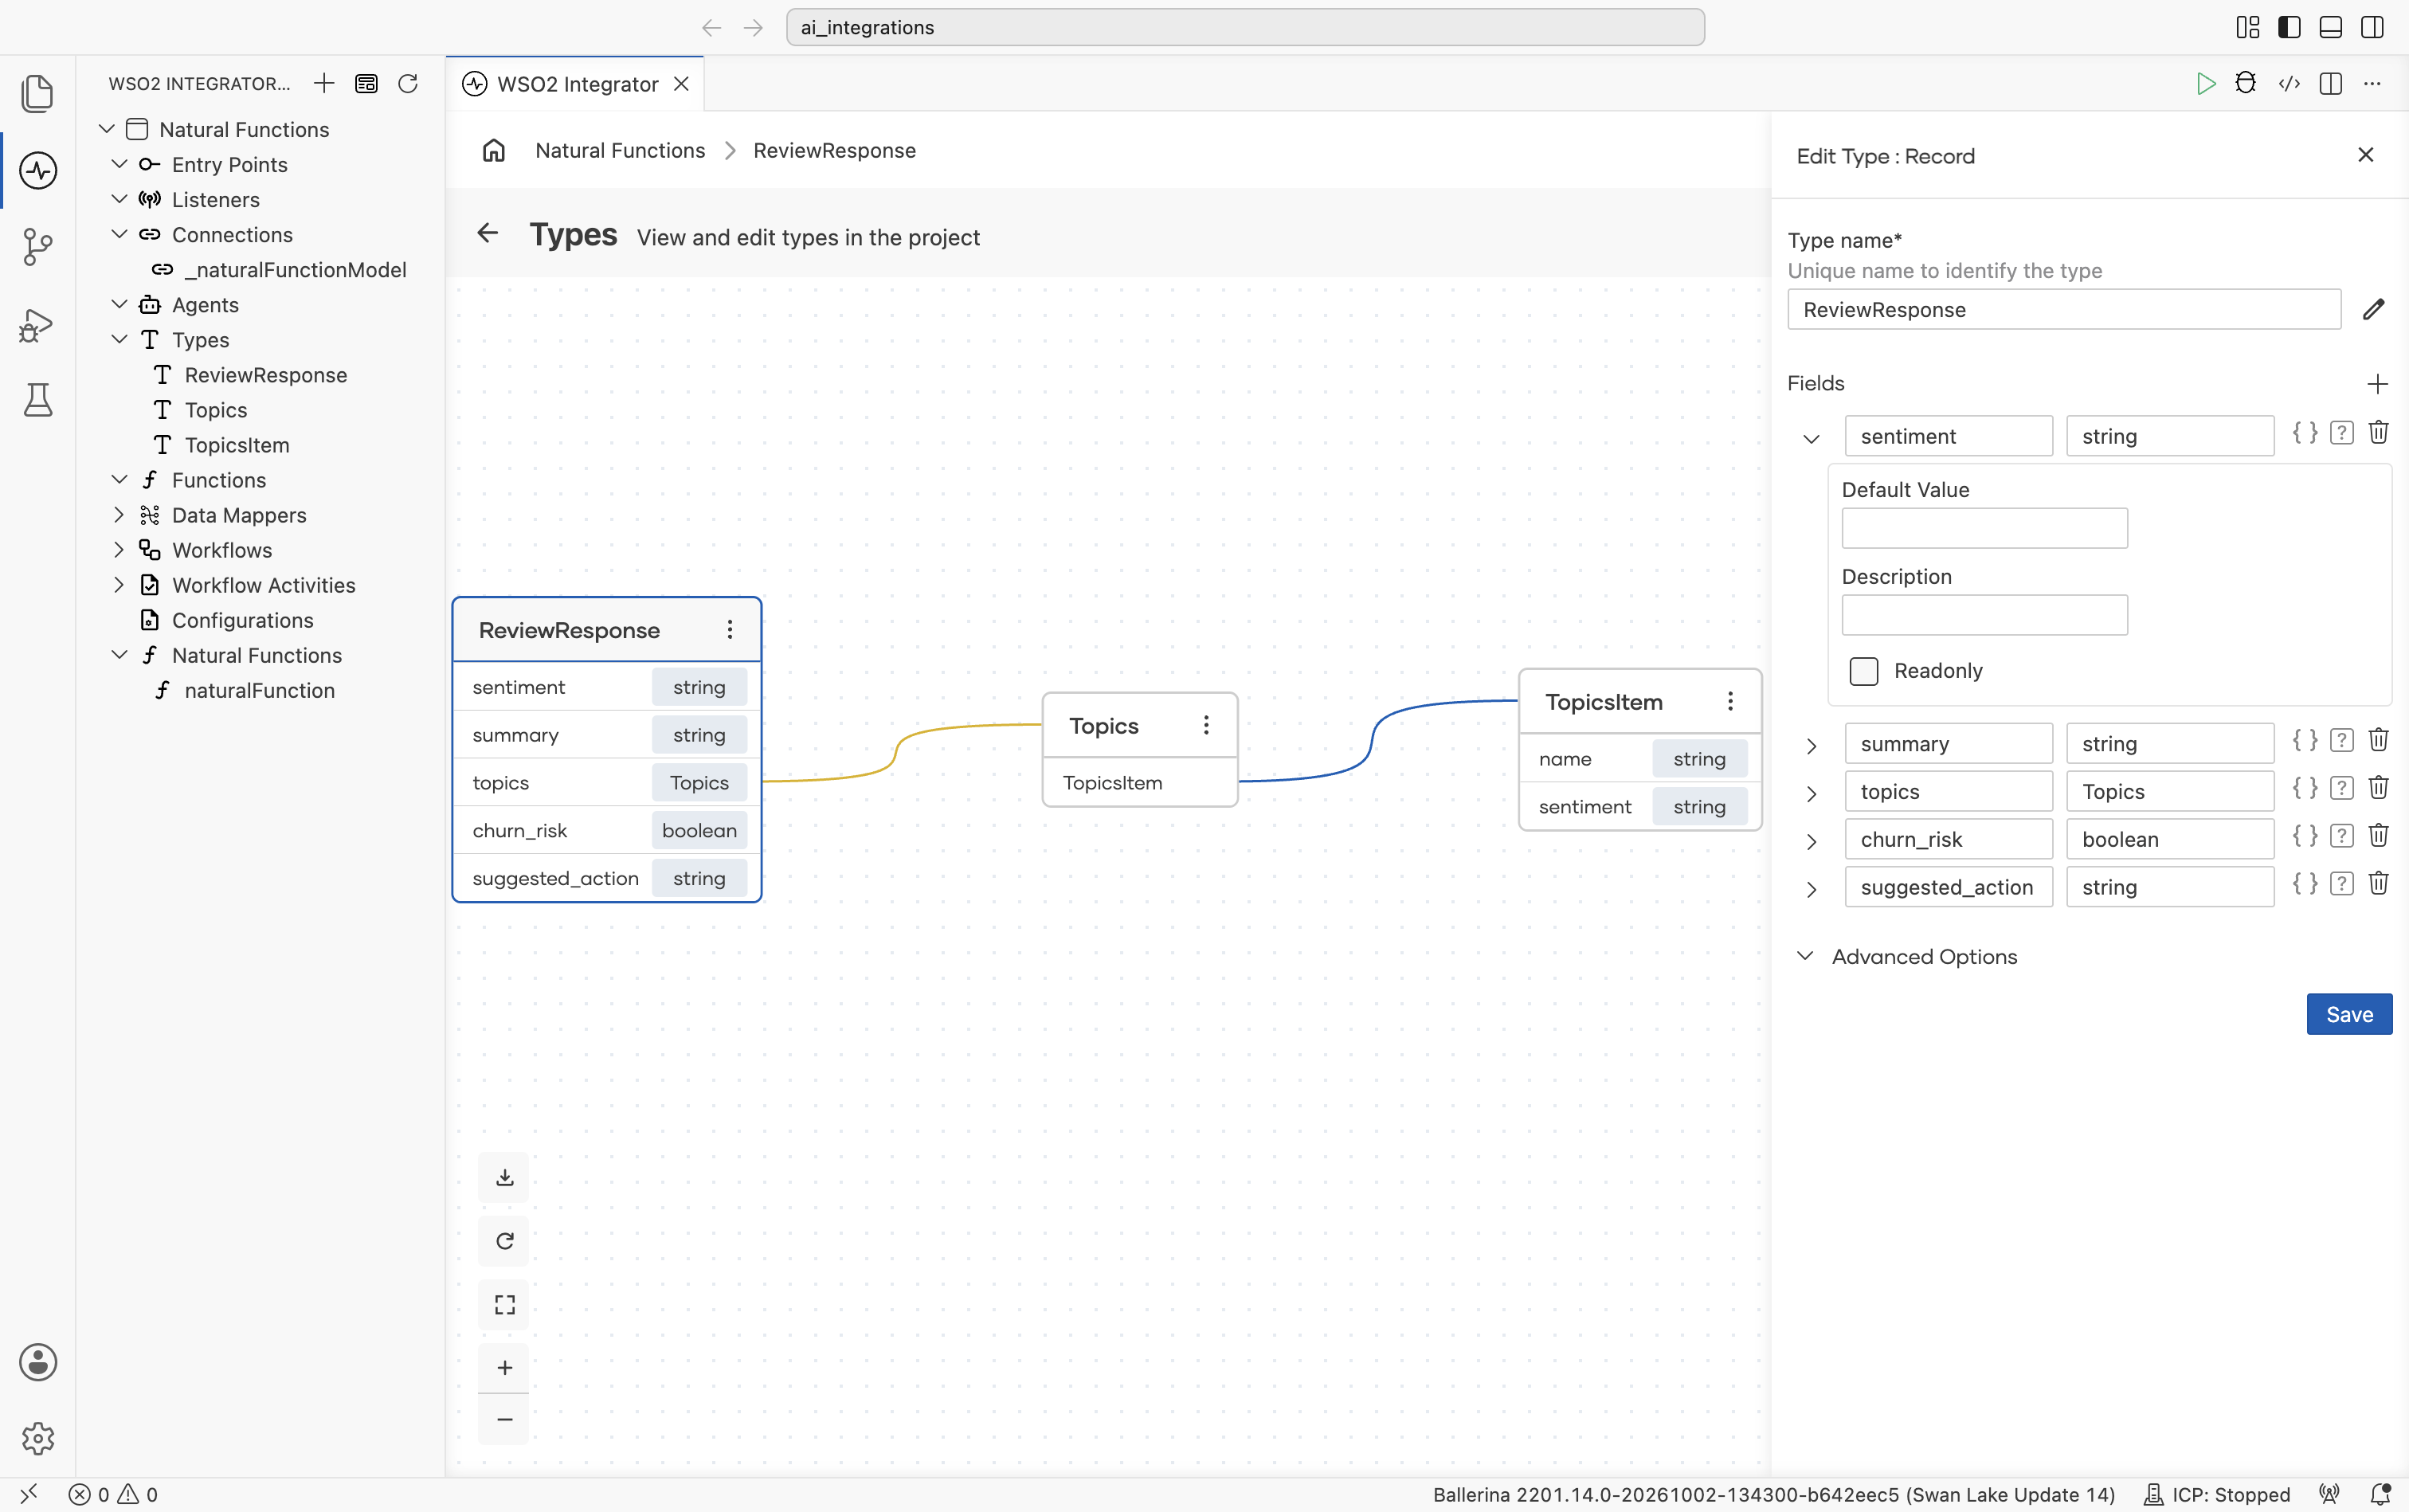Select ReviewResponse in the Types tree

(x=265, y=375)
